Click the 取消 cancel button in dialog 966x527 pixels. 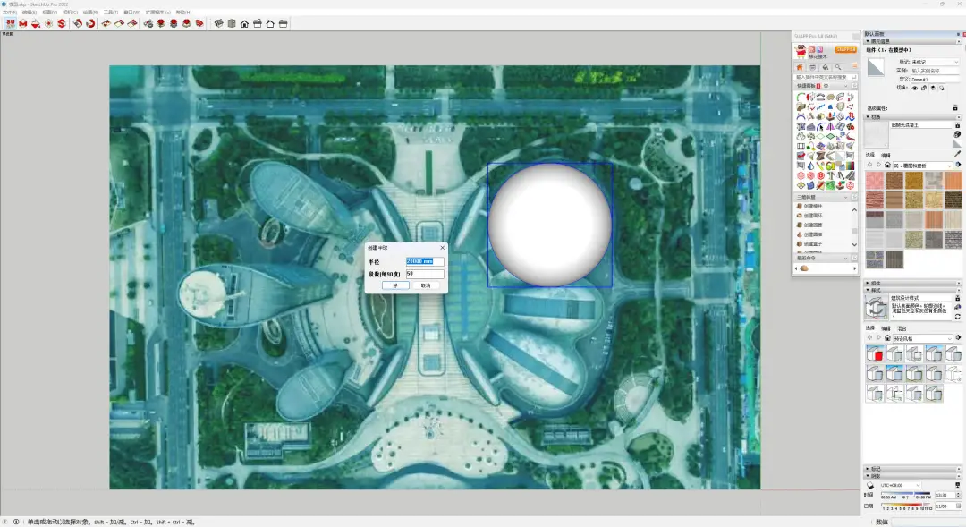(x=426, y=285)
